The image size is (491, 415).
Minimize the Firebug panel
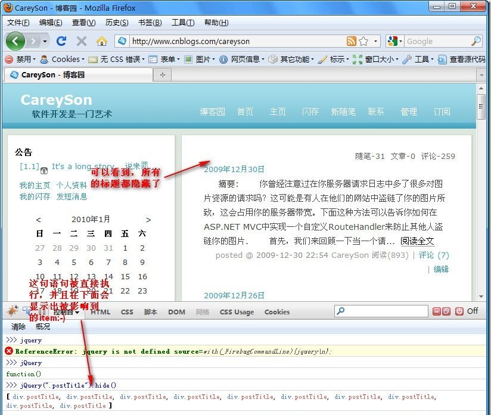point(437,311)
